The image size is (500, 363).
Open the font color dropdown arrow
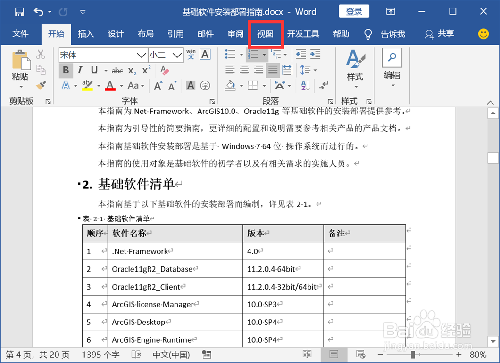pyautogui.click(x=122, y=86)
